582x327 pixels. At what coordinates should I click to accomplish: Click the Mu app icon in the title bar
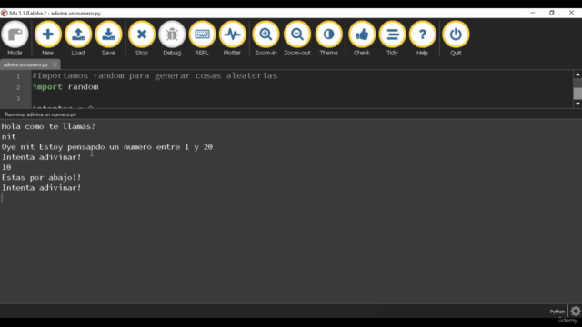coord(5,13)
